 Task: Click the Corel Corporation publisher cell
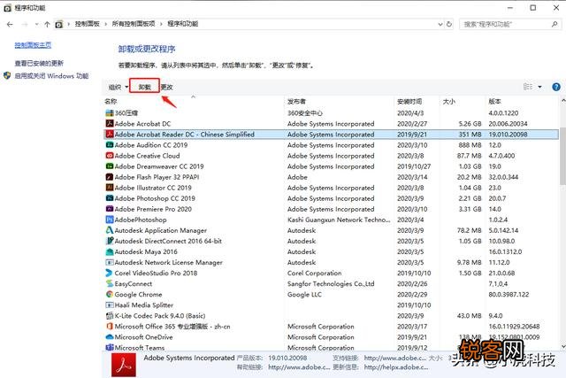[x=315, y=273]
